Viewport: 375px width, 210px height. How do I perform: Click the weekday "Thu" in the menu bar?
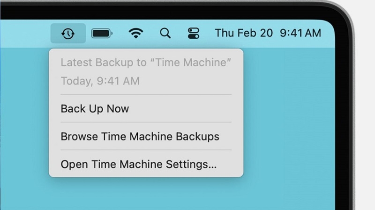coord(224,33)
